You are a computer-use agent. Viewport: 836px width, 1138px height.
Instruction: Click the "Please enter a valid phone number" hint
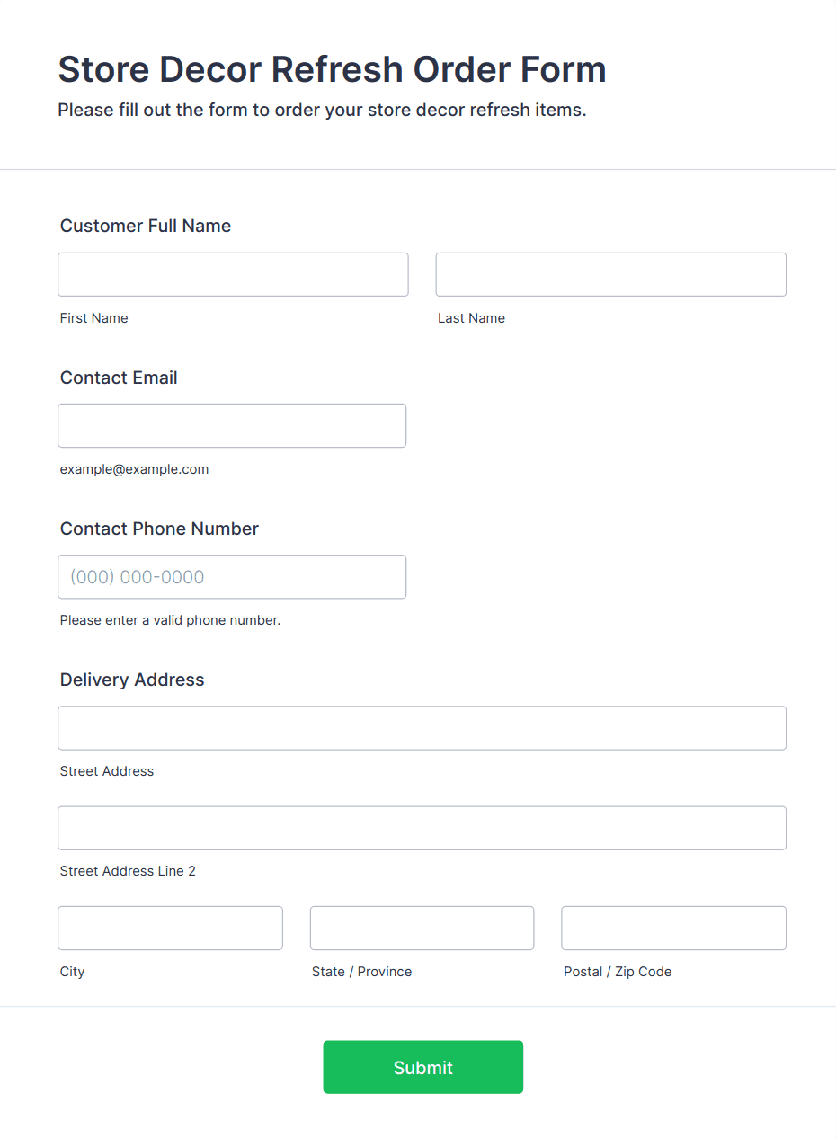pyautogui.click(x=170, y=620)
